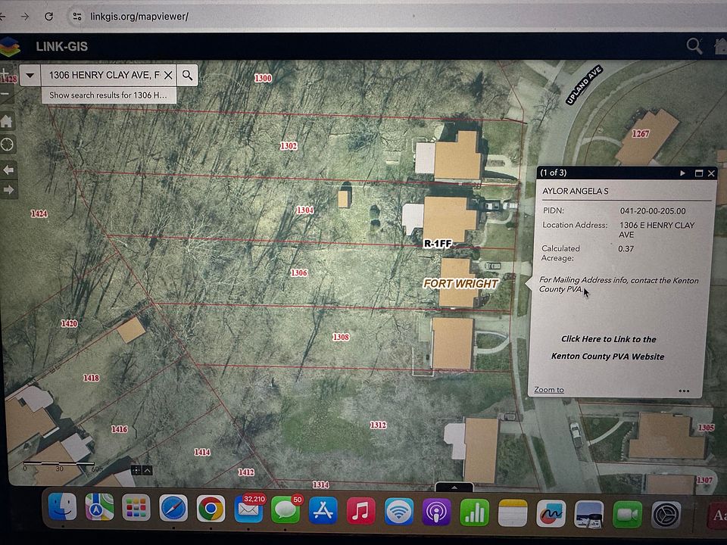Screen dimensions: 727x545
Task: Expand the bottom attribute table arrow
Action: [x=454, y=487]
